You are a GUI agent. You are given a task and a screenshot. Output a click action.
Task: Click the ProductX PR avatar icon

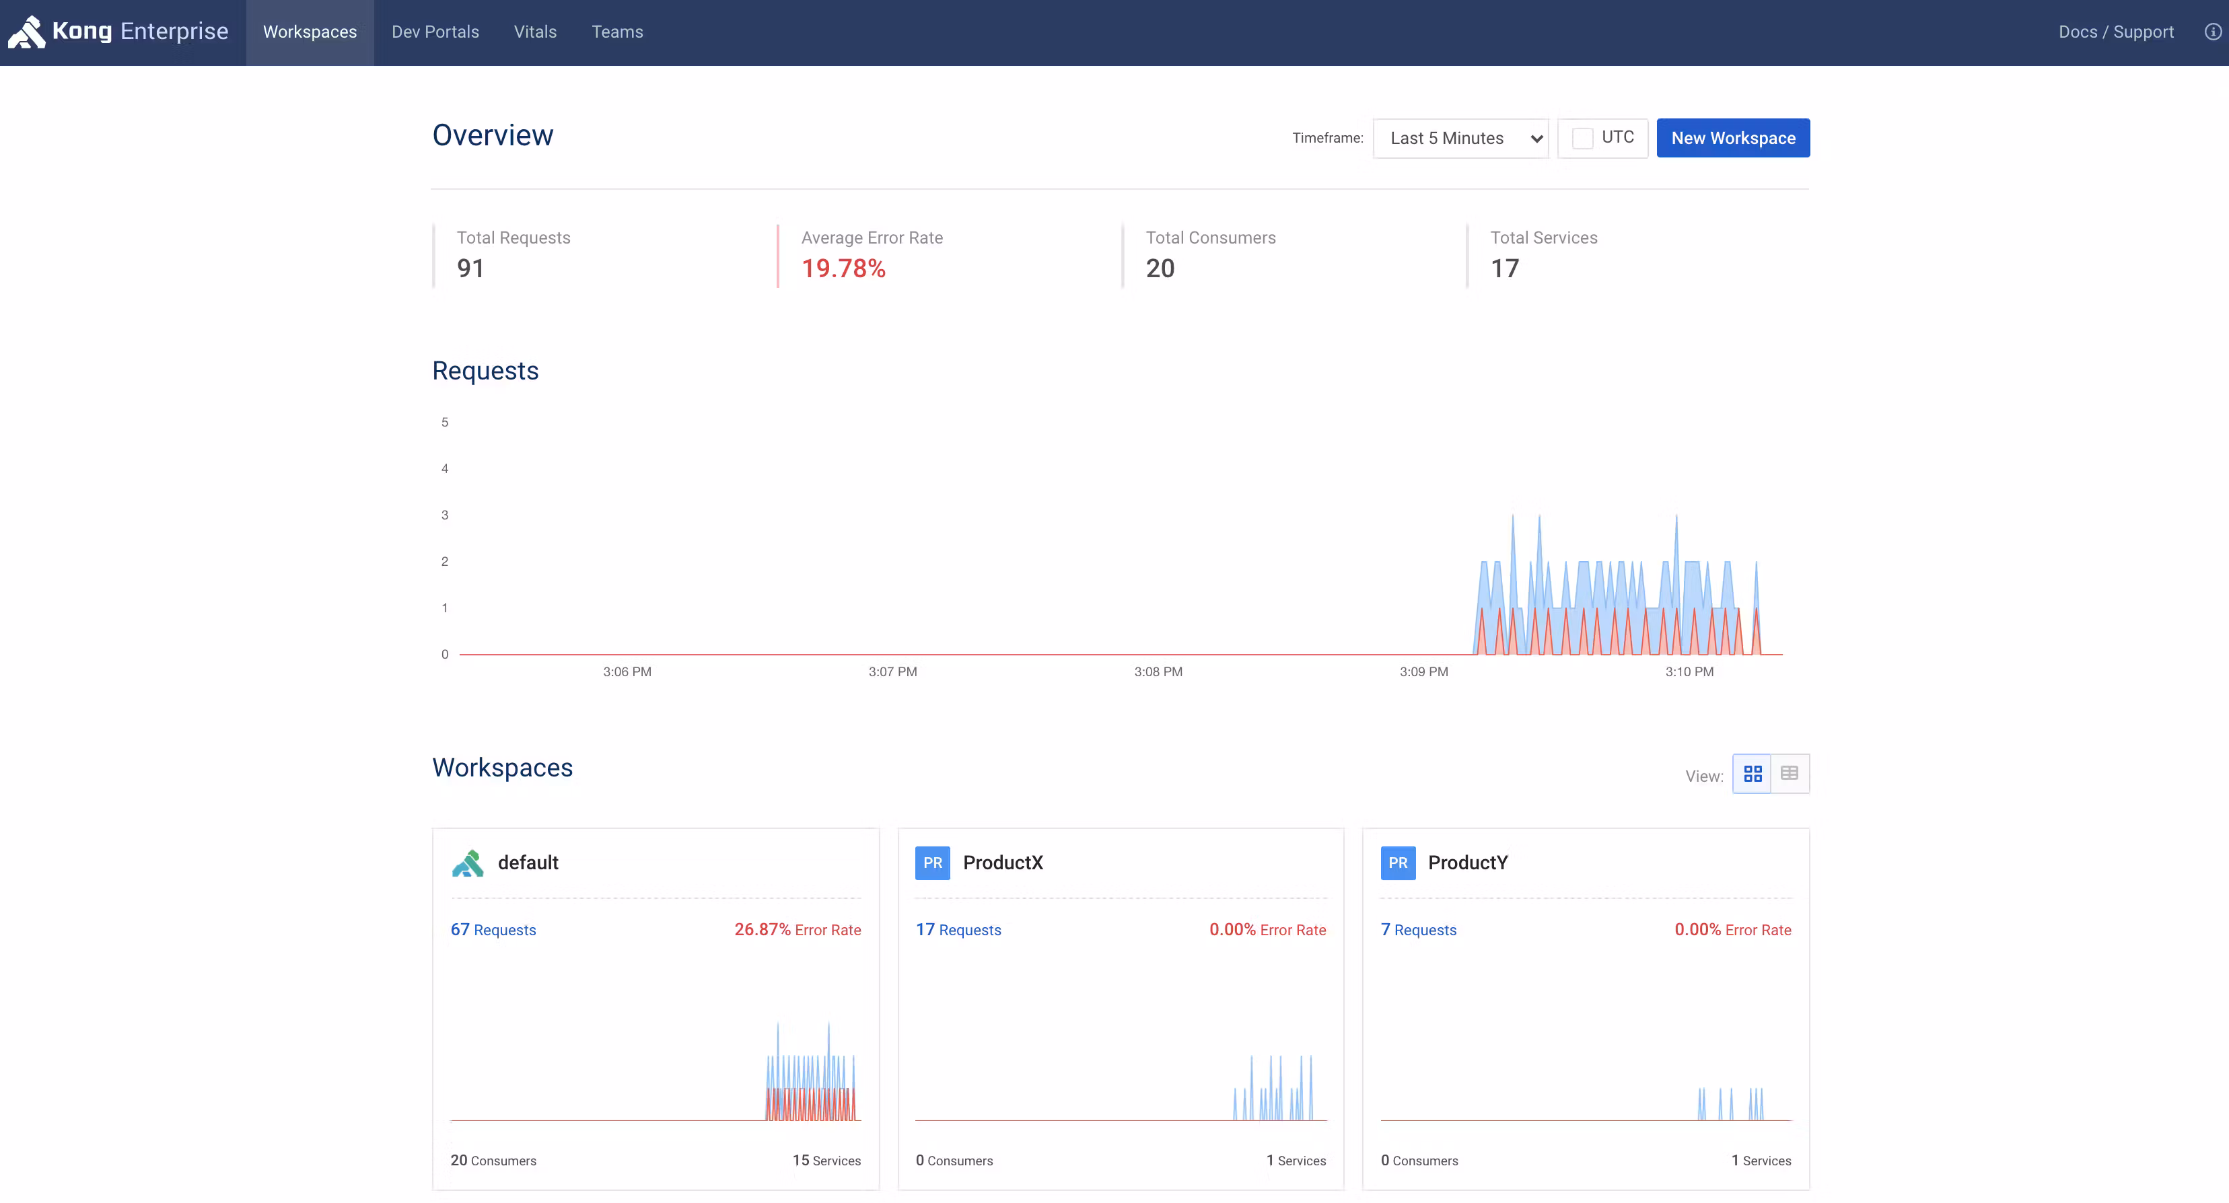click(x=932, y=863)
